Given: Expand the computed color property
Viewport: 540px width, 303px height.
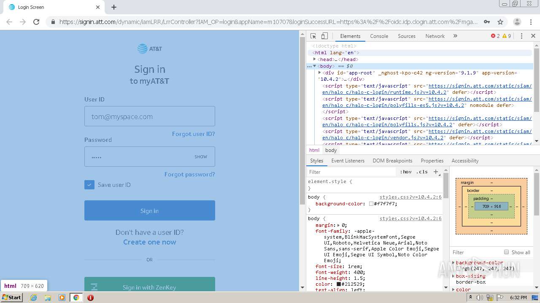Looking at the screenshot, I should coord(454,290).
